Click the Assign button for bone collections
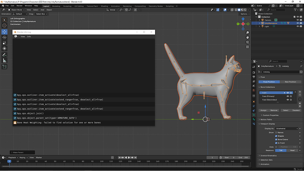Screen dimensions: 304x171 pyautogui.click(x=263, y=110)
